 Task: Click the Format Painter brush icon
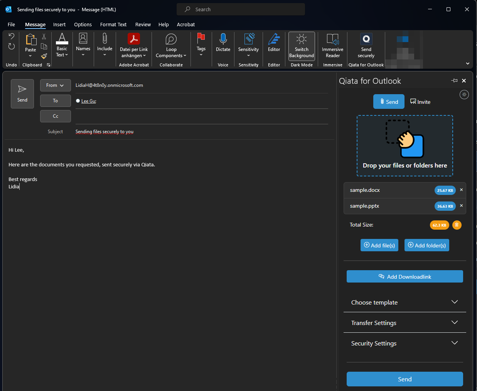pos(44,56)
